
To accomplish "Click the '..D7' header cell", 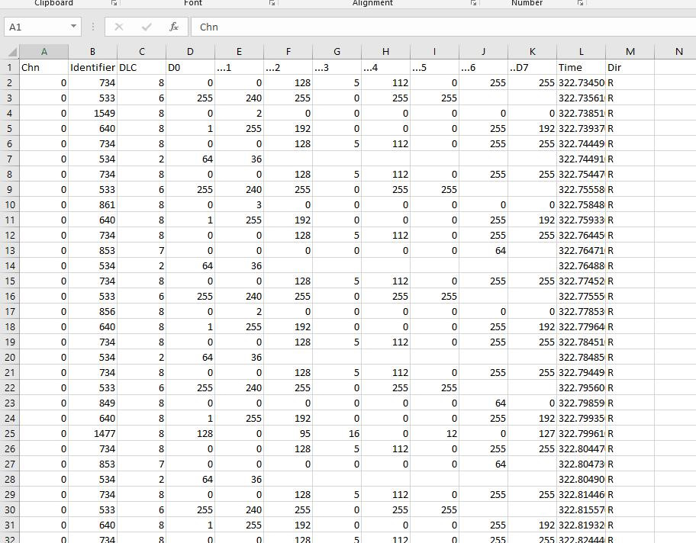I will tap(532, 67).
